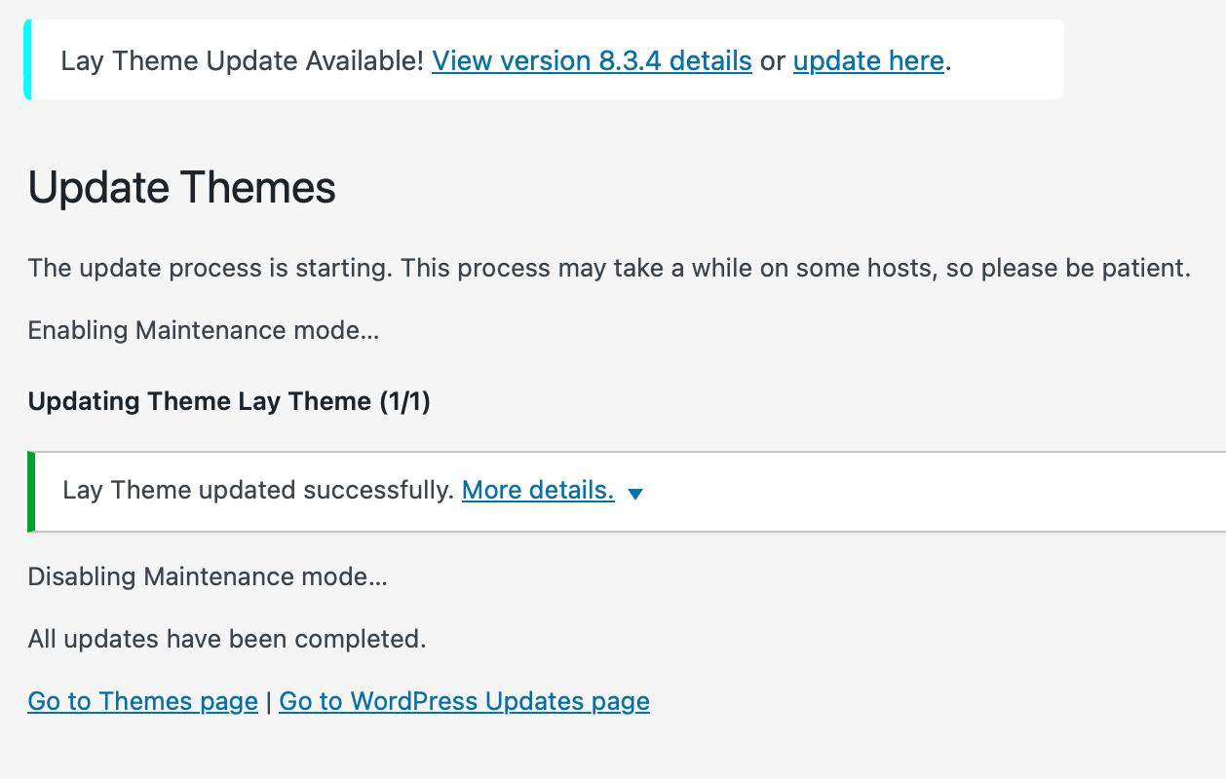
Task: Click the Enabling Maintenance mode text
Action: coord(203,330)
